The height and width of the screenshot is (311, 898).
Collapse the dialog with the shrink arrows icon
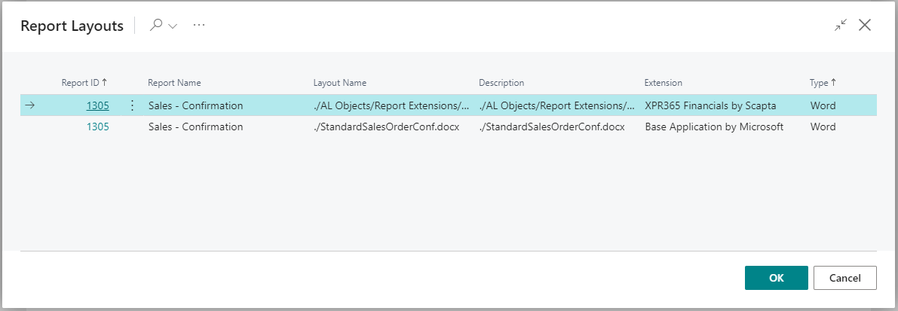click(841, 25)
